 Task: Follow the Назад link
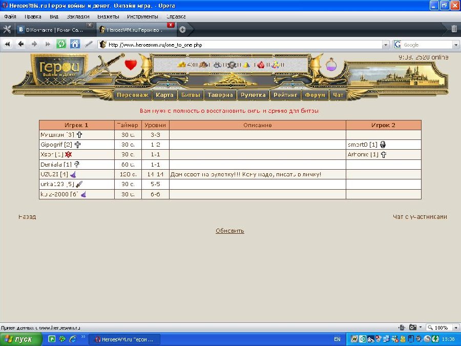[27, 217]
